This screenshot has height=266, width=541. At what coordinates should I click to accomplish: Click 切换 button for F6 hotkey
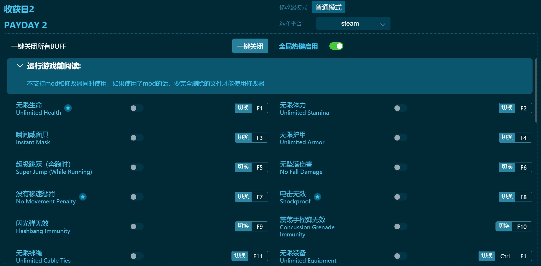(507, 167)
